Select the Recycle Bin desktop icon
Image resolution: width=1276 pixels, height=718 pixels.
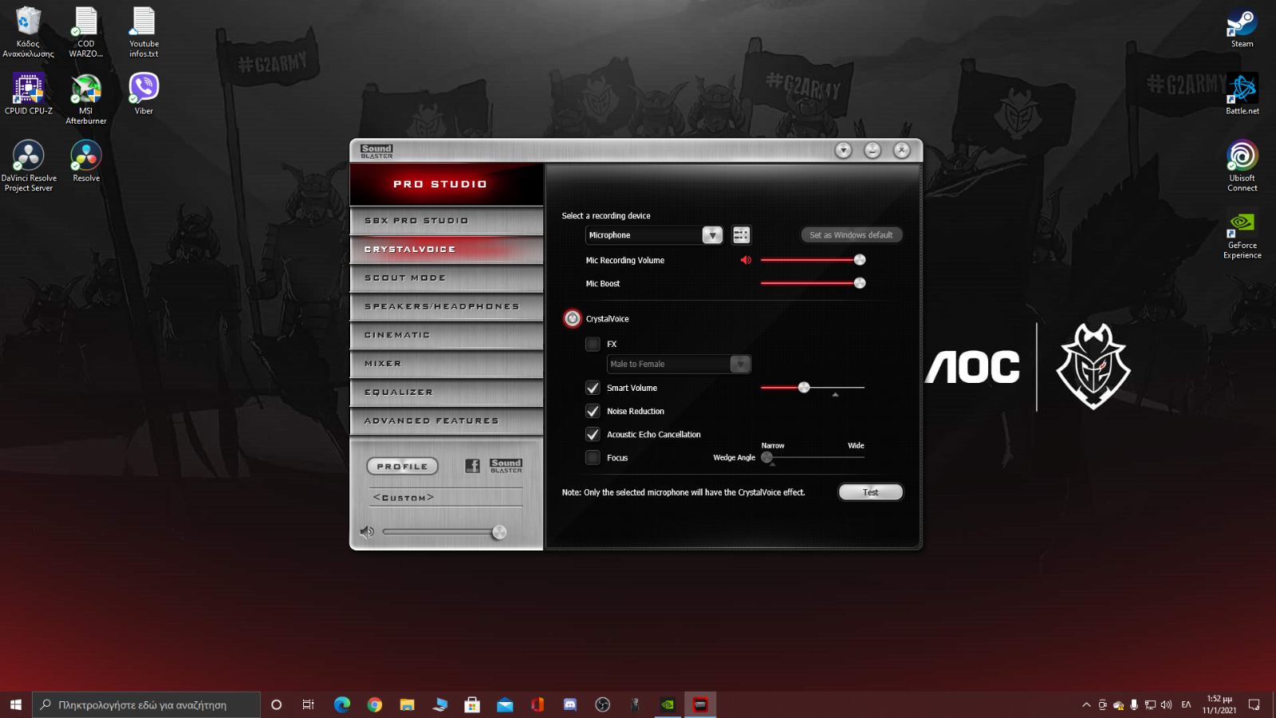point(29,32)
